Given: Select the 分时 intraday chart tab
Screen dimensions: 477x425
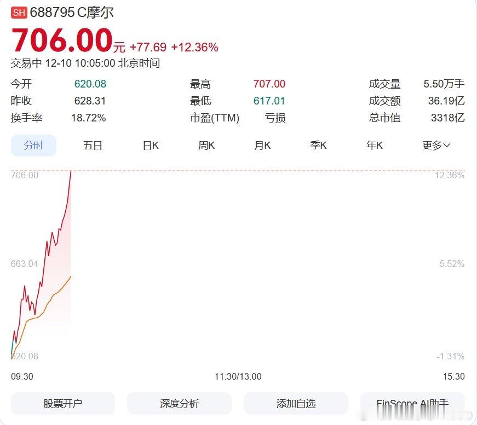Looking at the screenshot, I should pyautogui.click(x=33, y=145).
